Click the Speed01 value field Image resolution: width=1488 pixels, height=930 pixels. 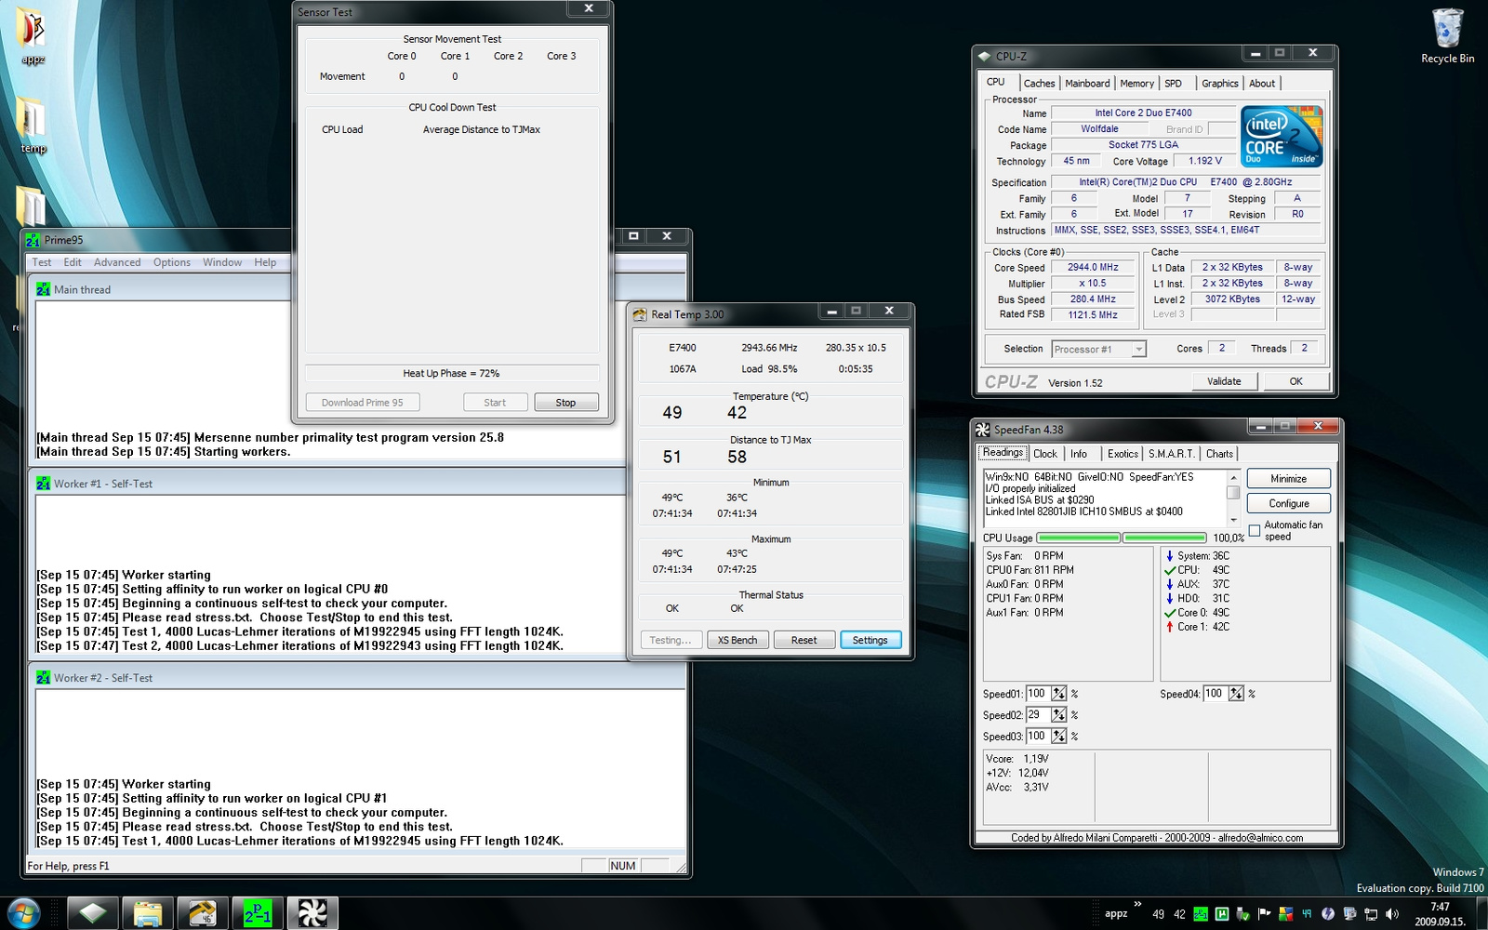[x=1038, y=694]
